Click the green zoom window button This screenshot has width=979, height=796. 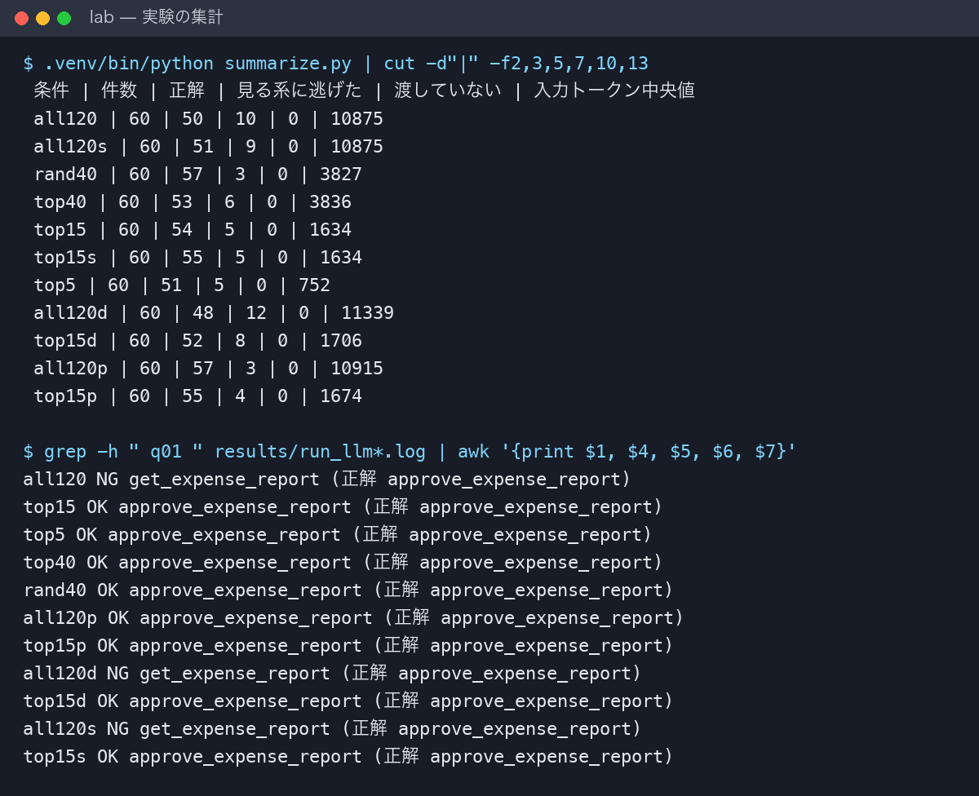click(x=64, y=18)
